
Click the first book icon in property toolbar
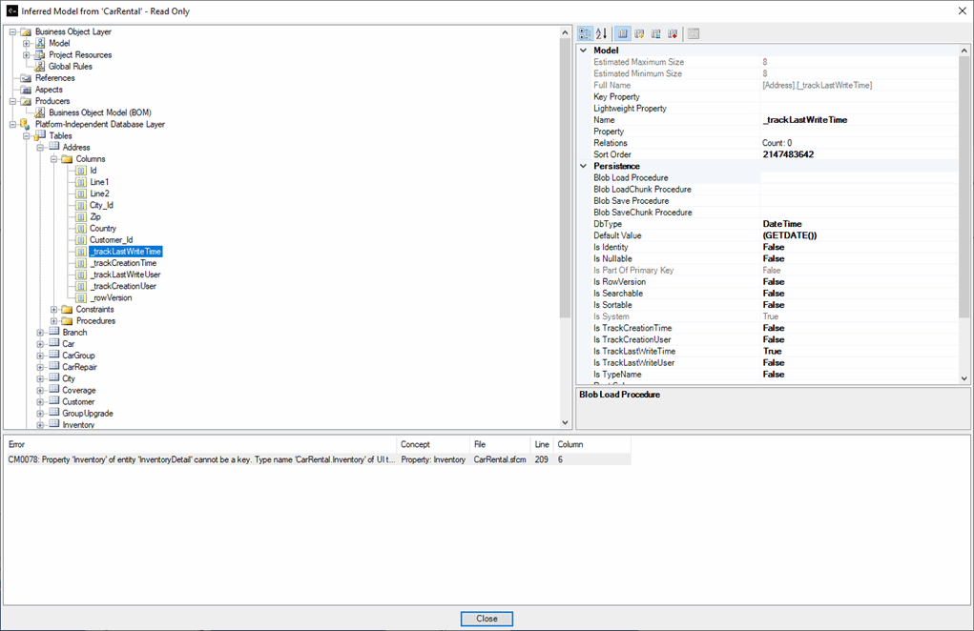coord(622,32)
